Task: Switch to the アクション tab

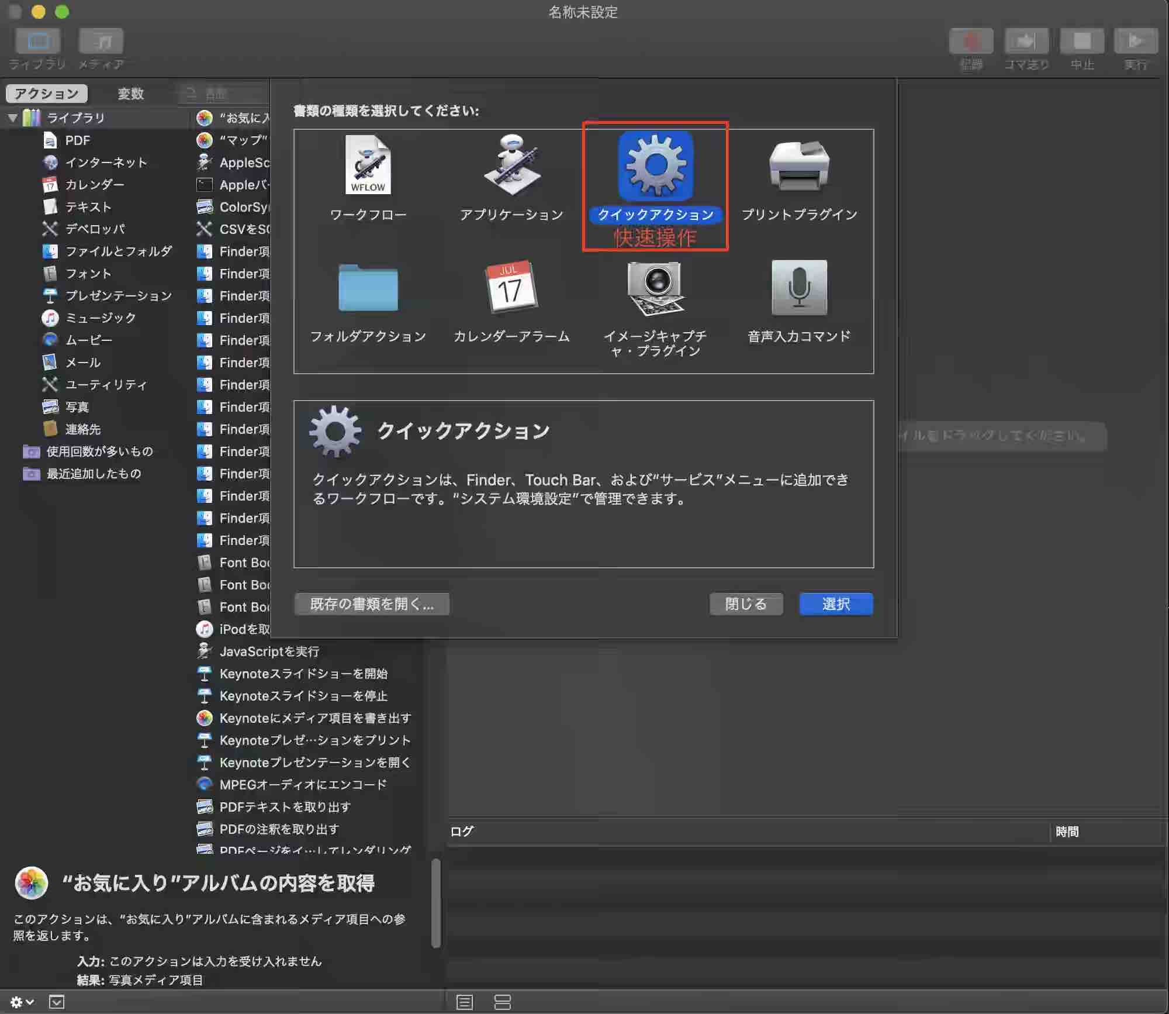Action: (x=47, y=94)
